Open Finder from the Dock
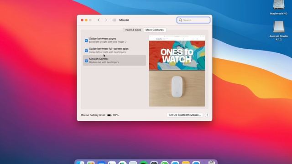 (80, 162)
